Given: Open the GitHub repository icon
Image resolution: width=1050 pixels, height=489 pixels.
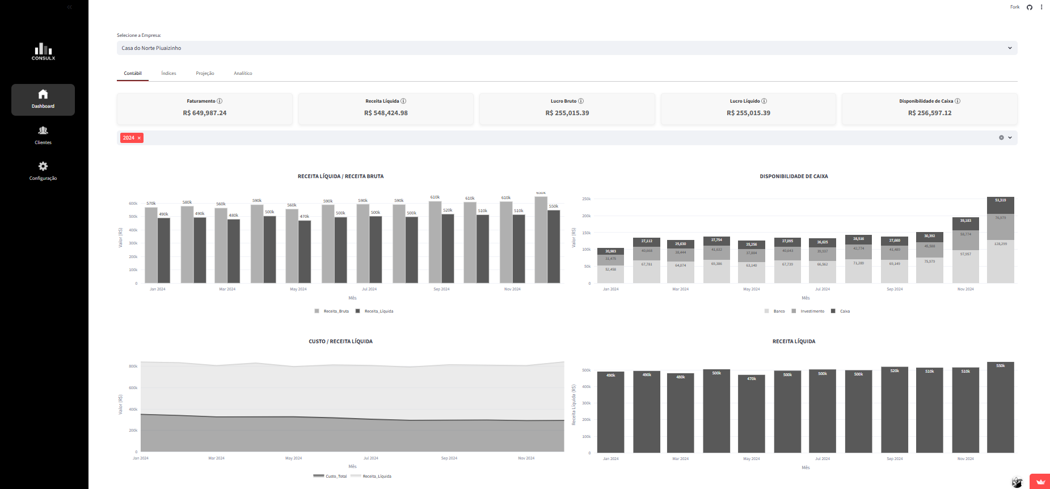Looking at the screenshot, I should (1030, 7).
